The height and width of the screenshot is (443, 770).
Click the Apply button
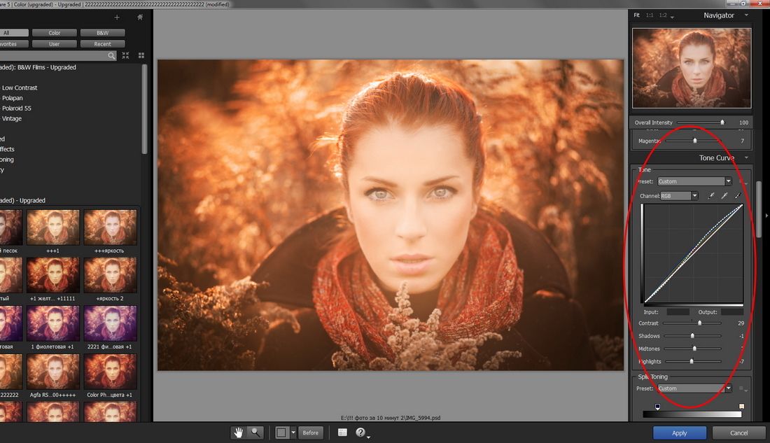coord(679,433)
